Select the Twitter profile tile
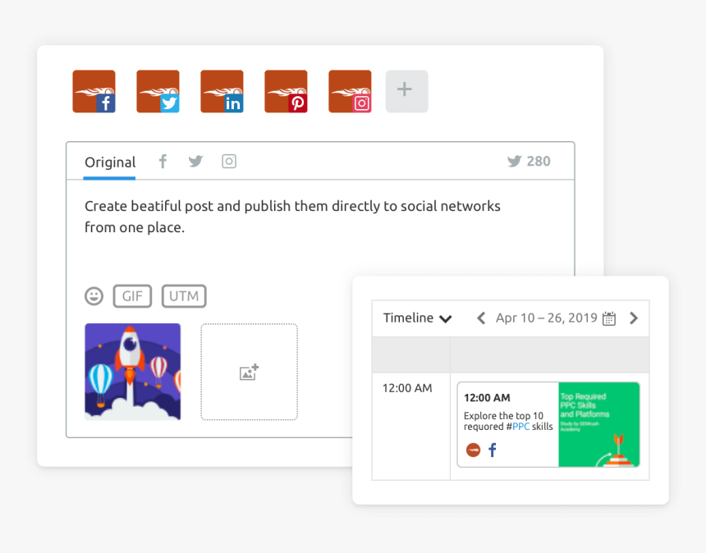 158,91
